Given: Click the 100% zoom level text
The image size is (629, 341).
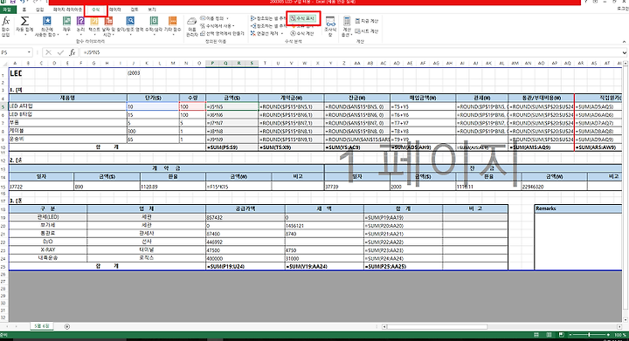Looking at the screenshot, I should click(619, 335).
